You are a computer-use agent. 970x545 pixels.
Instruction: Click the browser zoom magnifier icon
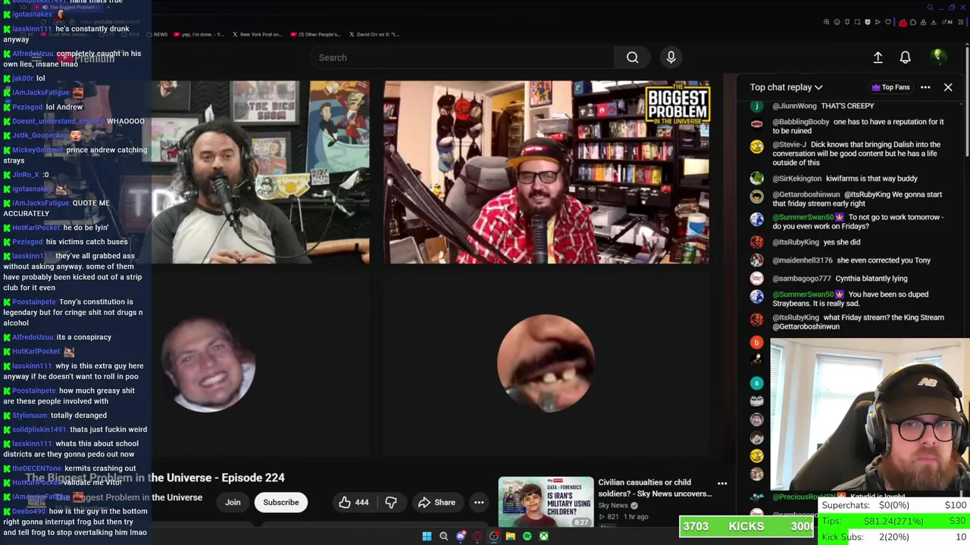[827, 22]
